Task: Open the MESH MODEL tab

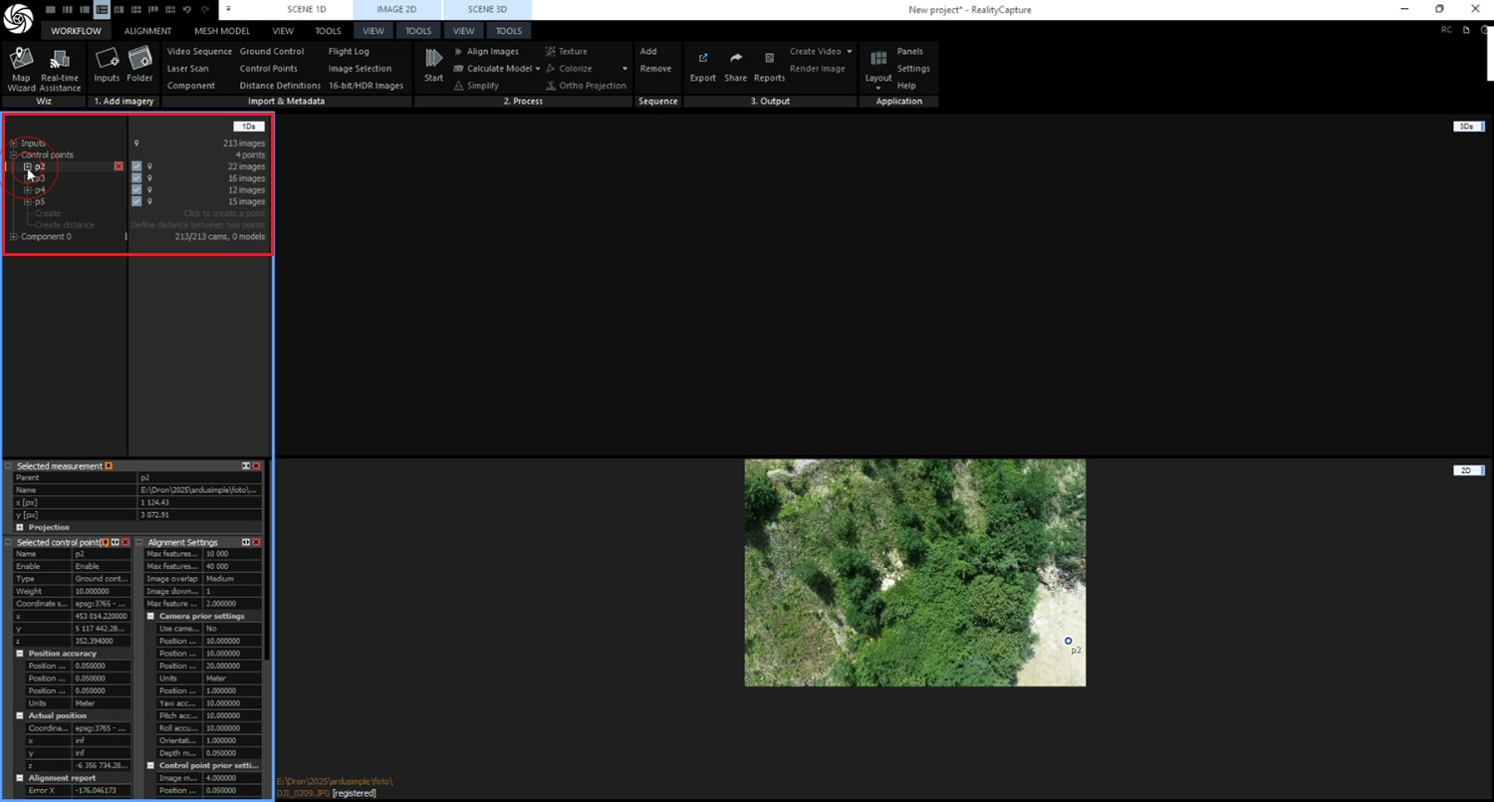Action: pos(222,31)
